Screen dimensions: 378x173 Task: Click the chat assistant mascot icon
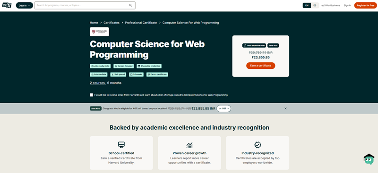[x=369, y=159]
